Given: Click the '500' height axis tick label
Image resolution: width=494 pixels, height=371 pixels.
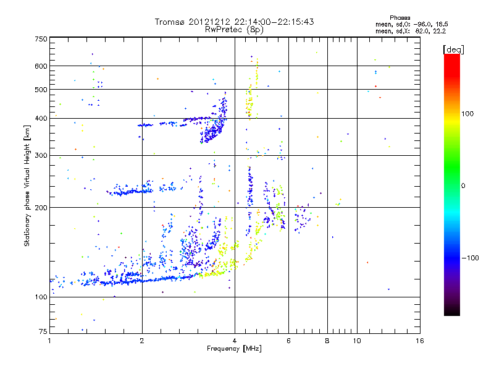Looking at the screenshot, I should pyautogui.click(x=41, y=90).
